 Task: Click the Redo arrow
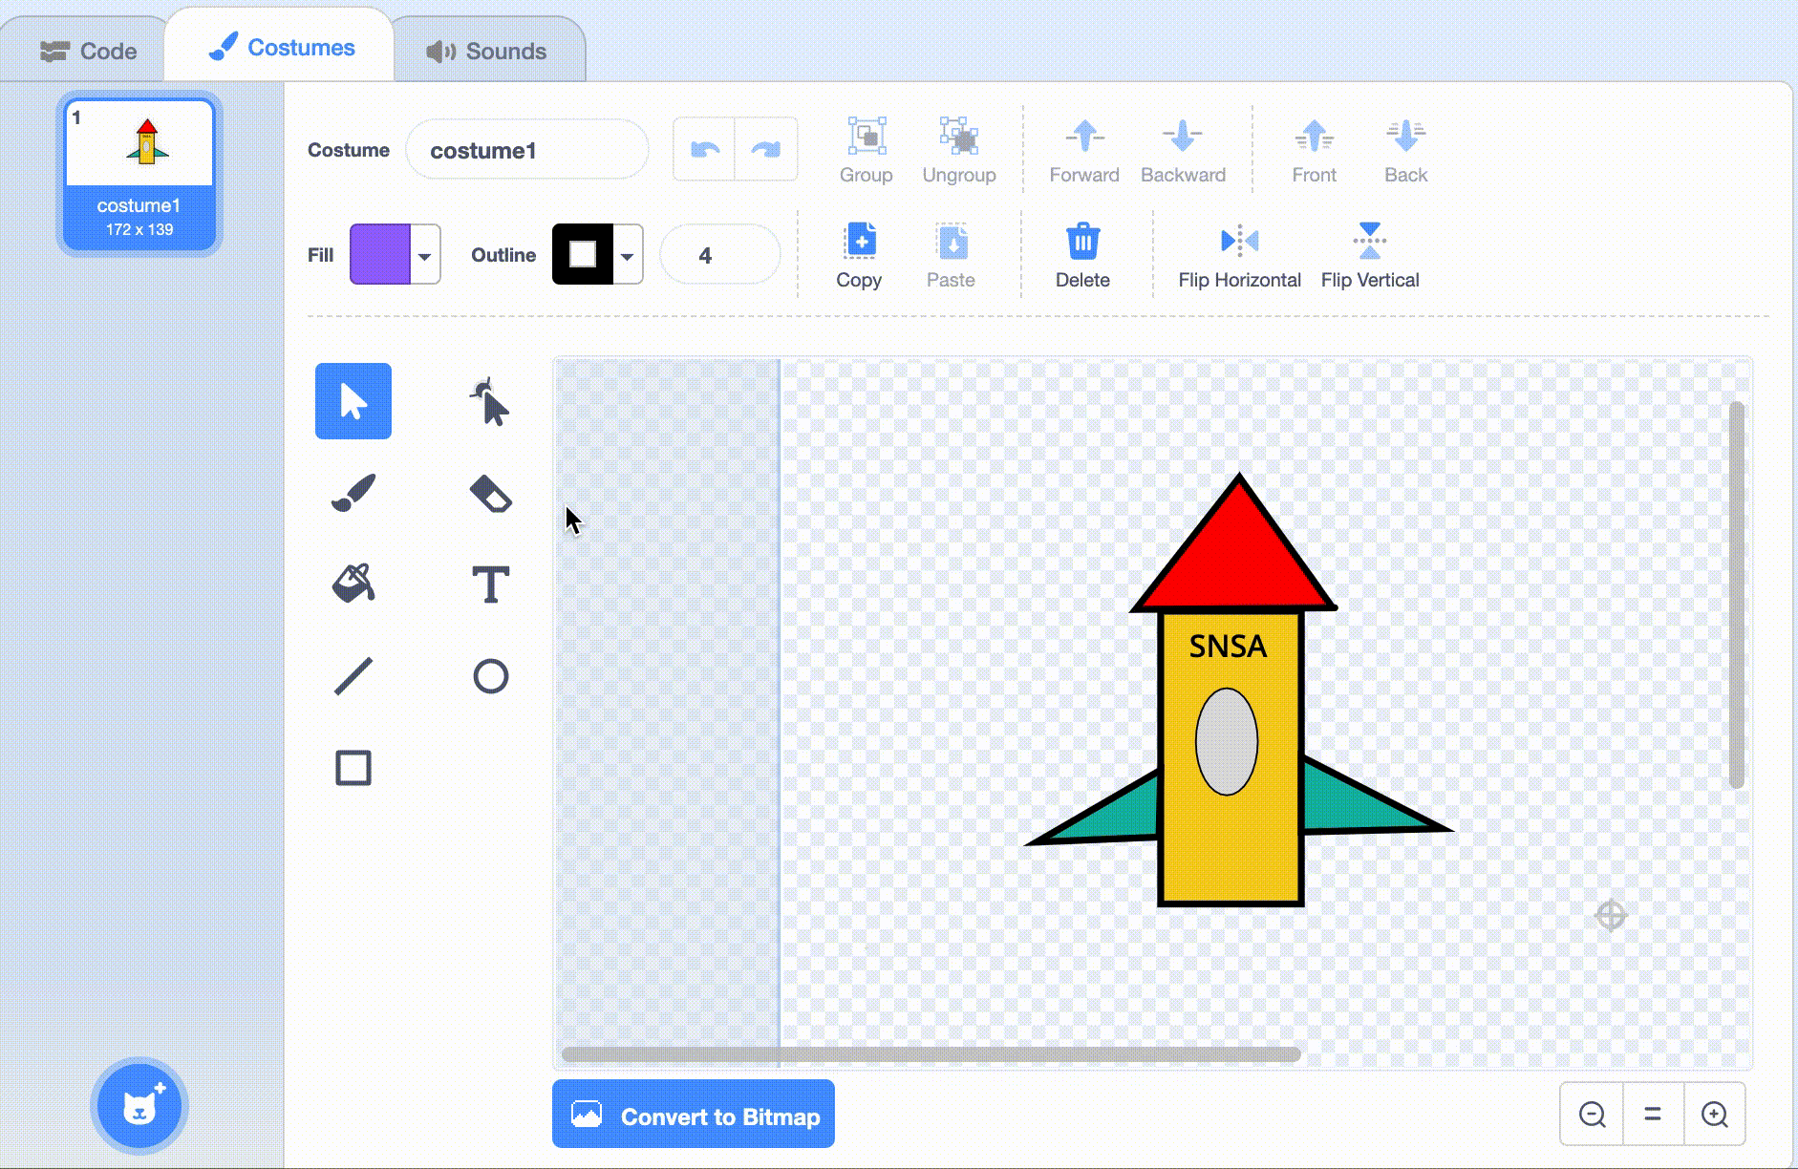[766, 149]
